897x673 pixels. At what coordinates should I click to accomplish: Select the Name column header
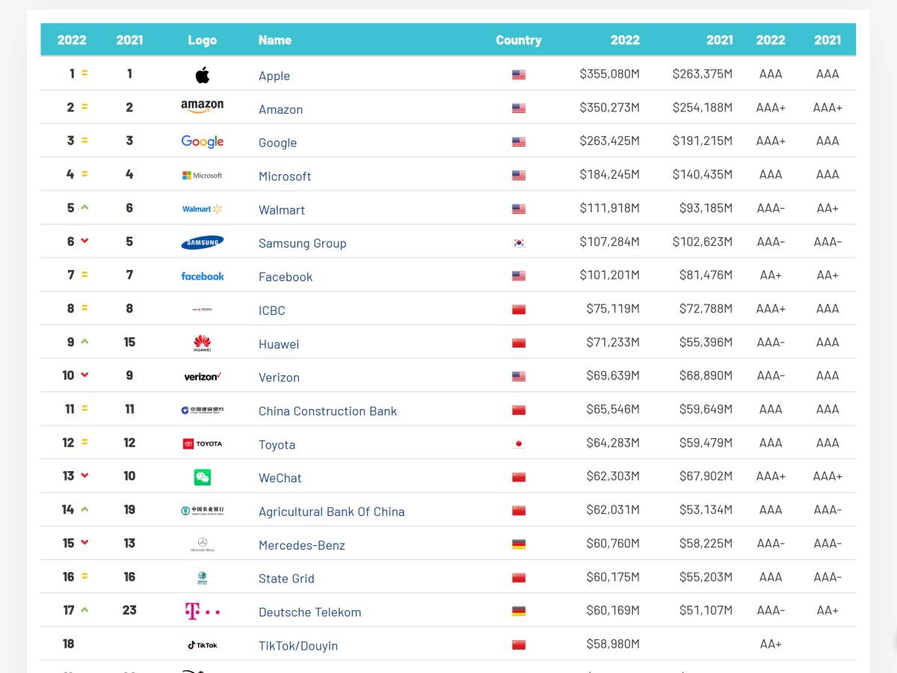coord(275,40)
